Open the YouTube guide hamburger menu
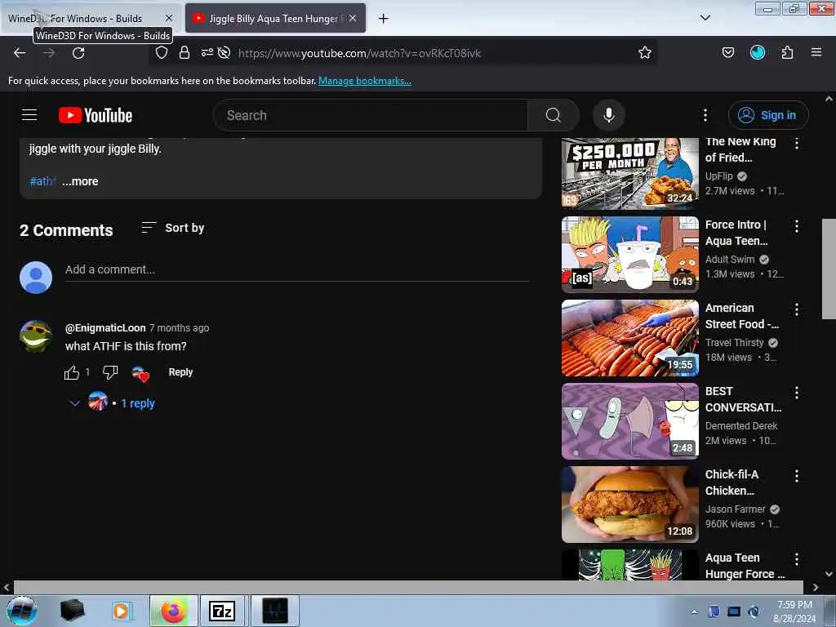This screenshot has height=627, width=836. 29,115
